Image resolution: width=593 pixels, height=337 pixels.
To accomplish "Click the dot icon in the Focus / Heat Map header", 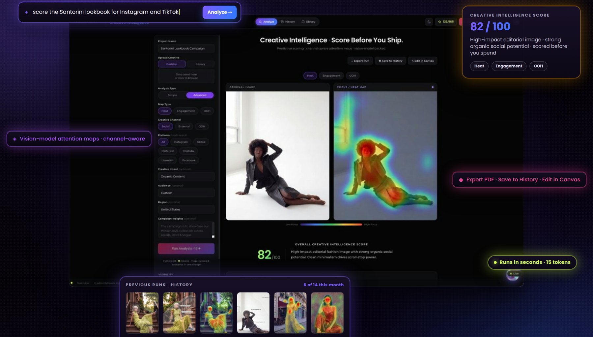I will tap(433, 87).
